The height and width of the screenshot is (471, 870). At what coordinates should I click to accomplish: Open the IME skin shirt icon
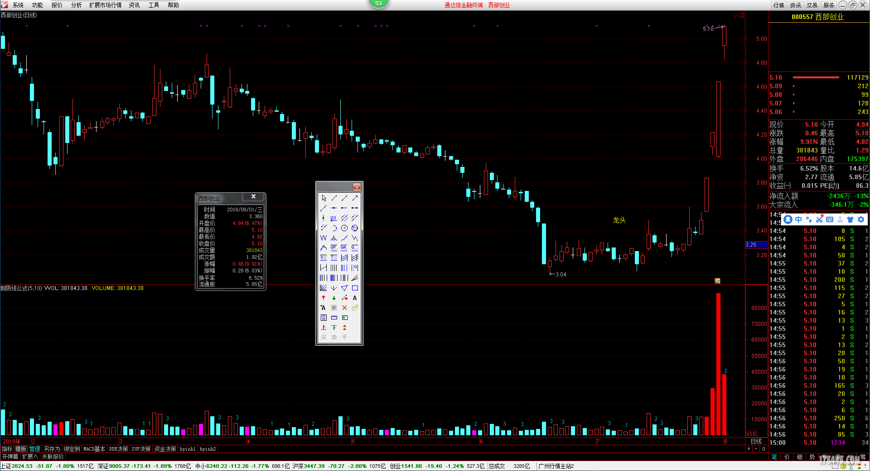click(x=850, y=219)
